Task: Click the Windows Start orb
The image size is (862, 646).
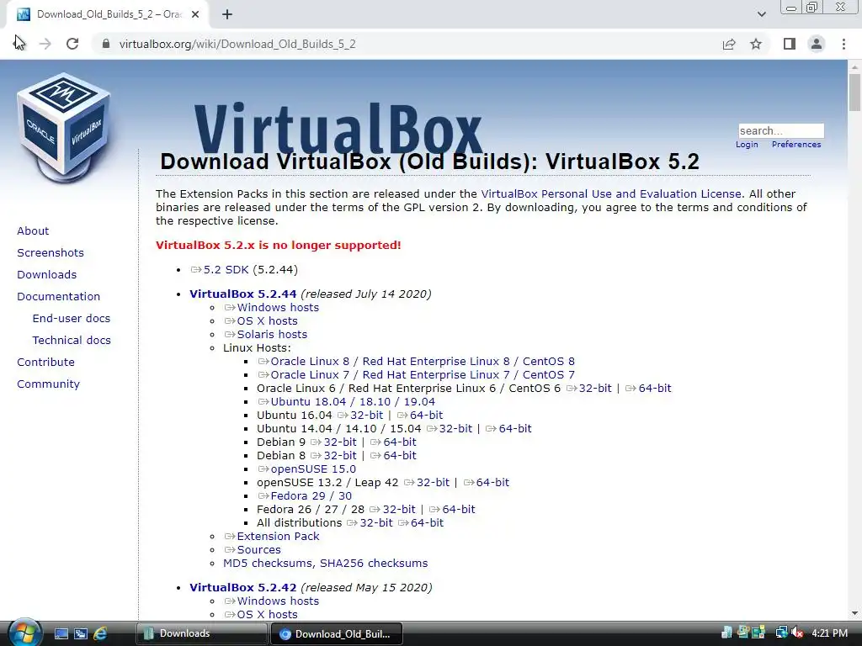Action: point(24,633)
